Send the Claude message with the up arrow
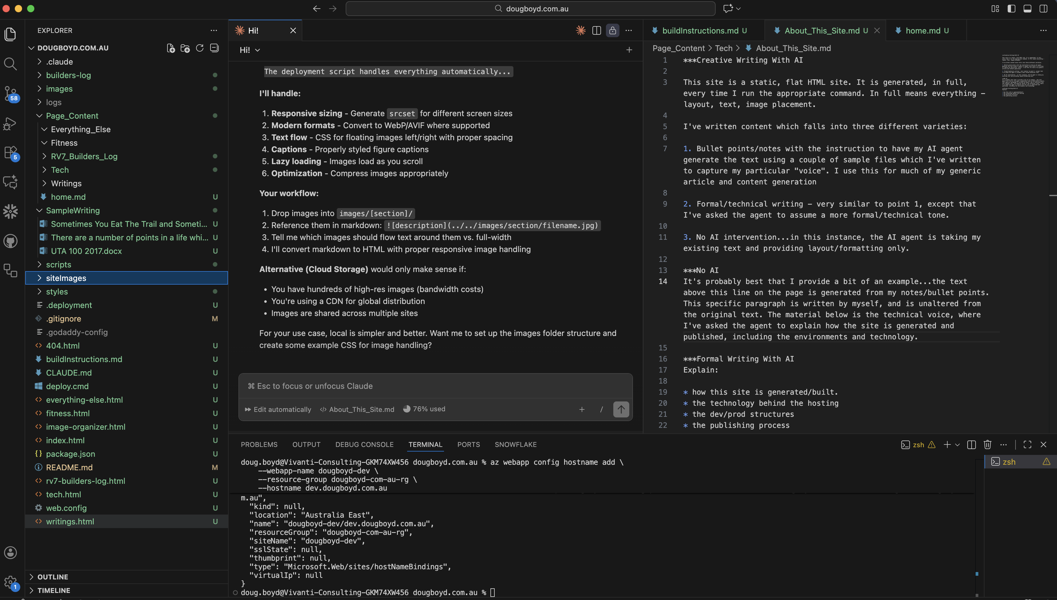Image resolution: width=1057 pixels, height=600 pixels. pyautogui.click(x=621, y=409)
